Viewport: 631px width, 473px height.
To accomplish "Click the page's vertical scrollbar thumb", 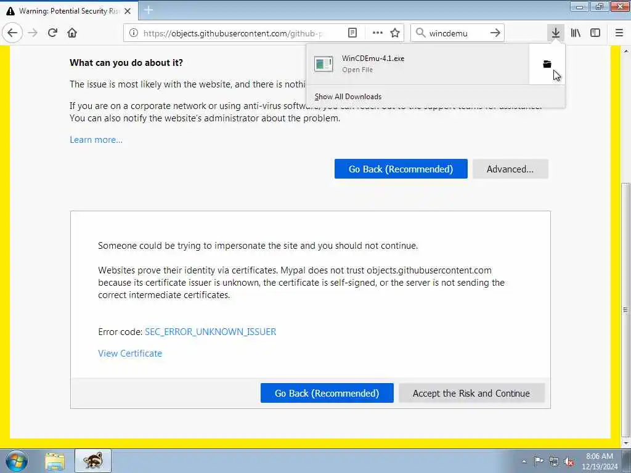I will pyautogui.click(x=625, y=309).
